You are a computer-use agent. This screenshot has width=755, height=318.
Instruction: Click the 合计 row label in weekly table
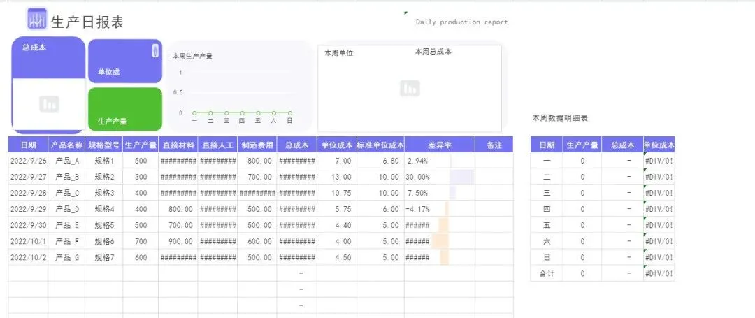click(547, 273)
